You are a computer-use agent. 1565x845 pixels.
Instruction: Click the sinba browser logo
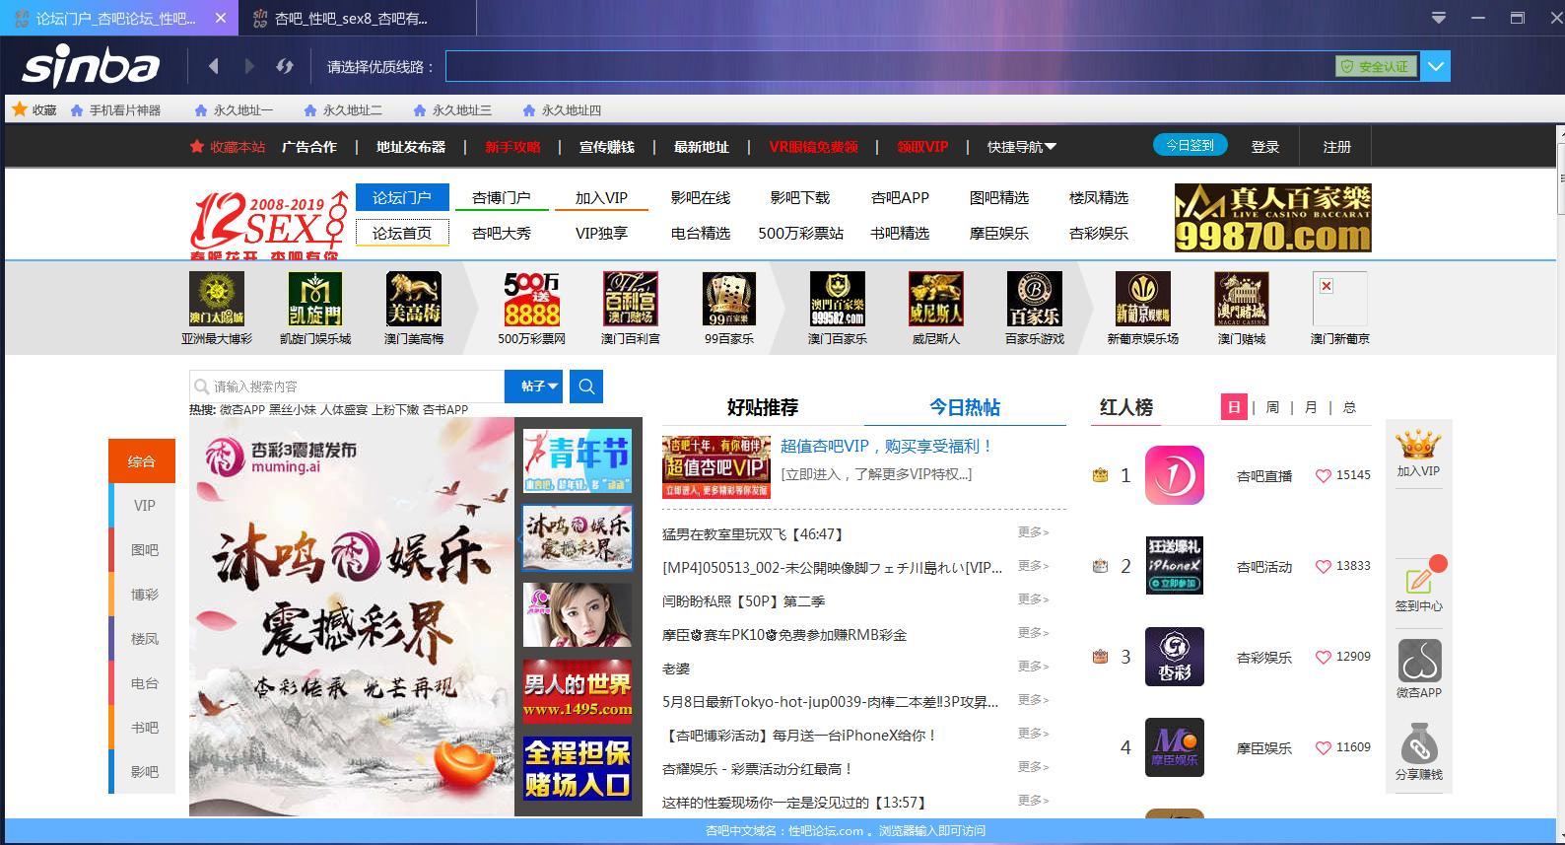[x=91, y=67]
